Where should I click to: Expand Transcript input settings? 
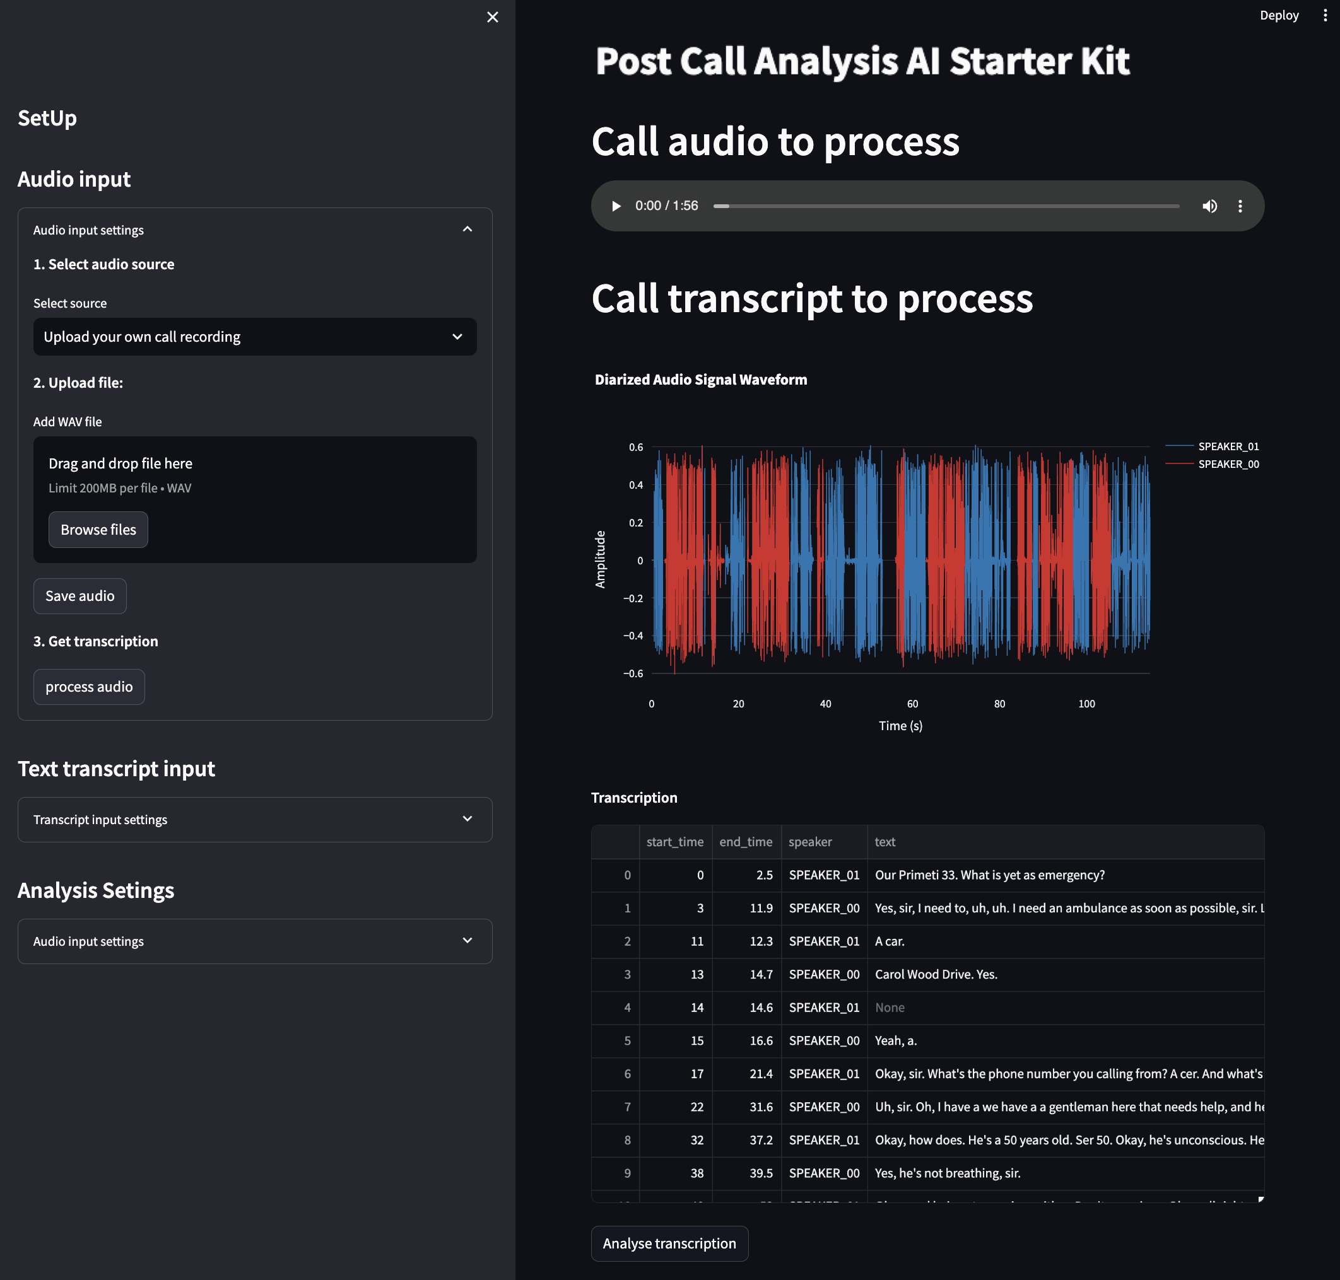[255, 820]
